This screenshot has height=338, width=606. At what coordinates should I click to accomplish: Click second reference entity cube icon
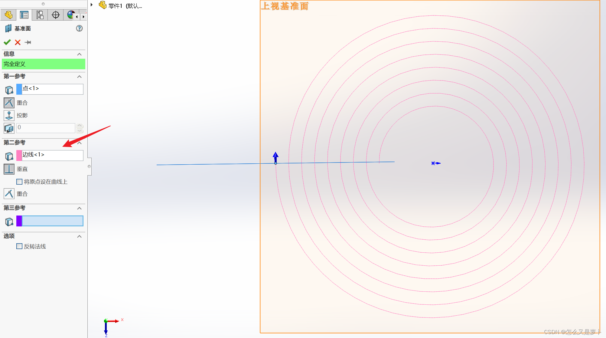9,156
